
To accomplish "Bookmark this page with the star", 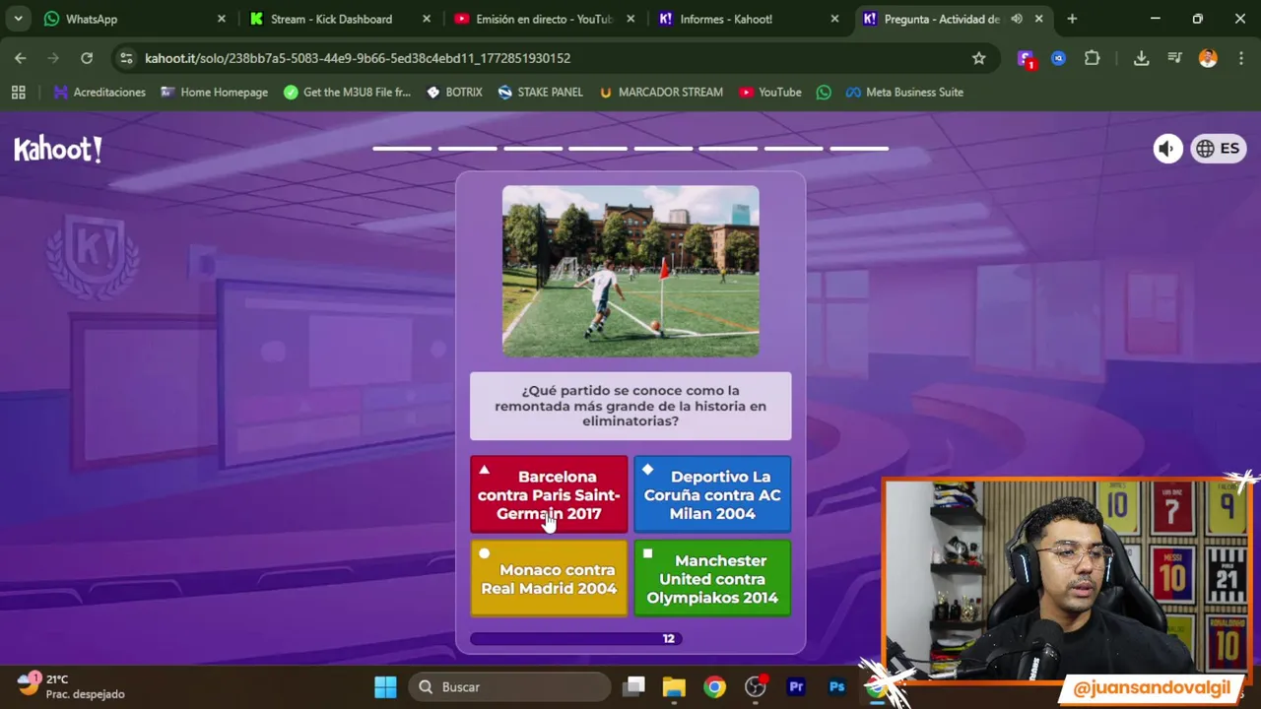I will 978,58.
